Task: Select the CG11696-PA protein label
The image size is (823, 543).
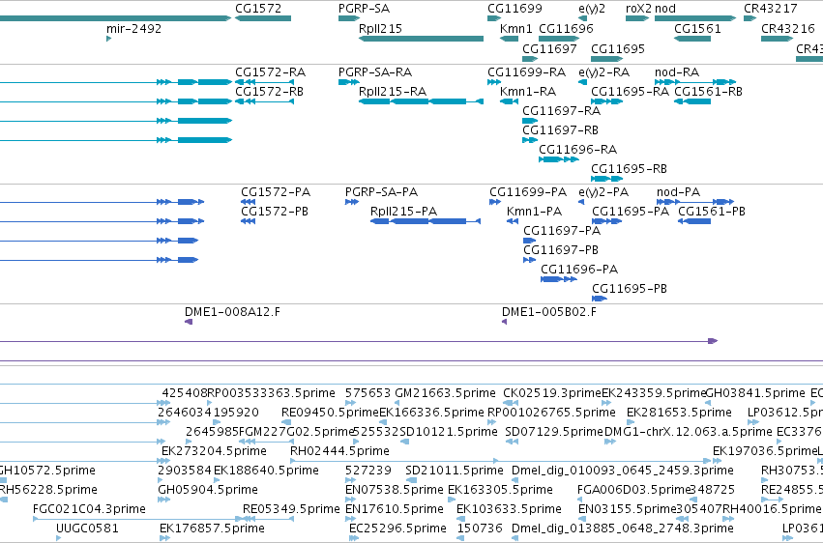Action: coord(579,270)
